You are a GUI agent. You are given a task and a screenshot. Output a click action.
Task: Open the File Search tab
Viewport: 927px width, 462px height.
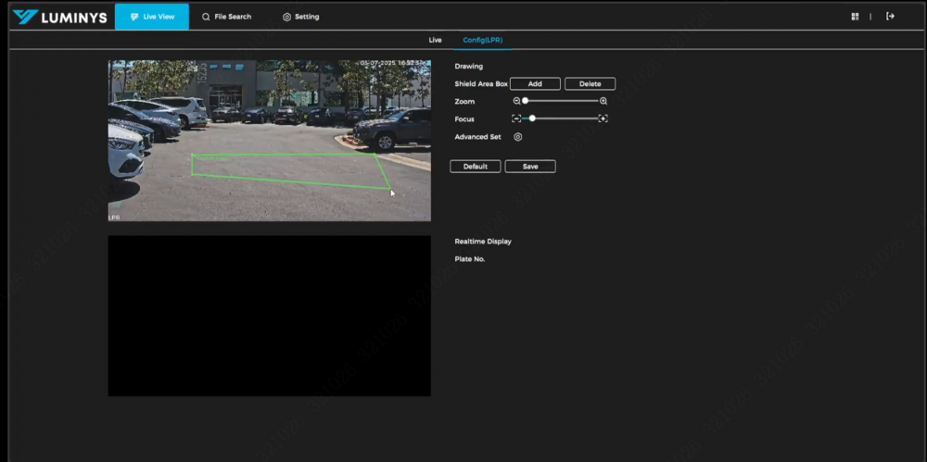(226, 17)
